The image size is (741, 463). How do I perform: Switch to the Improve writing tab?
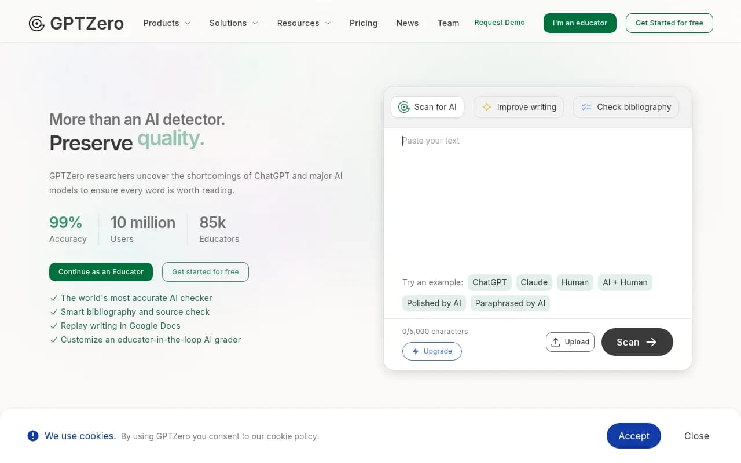[x=518, y=107]
